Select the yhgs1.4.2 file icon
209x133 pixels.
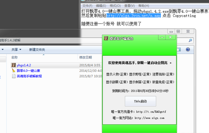coord(13,65)
